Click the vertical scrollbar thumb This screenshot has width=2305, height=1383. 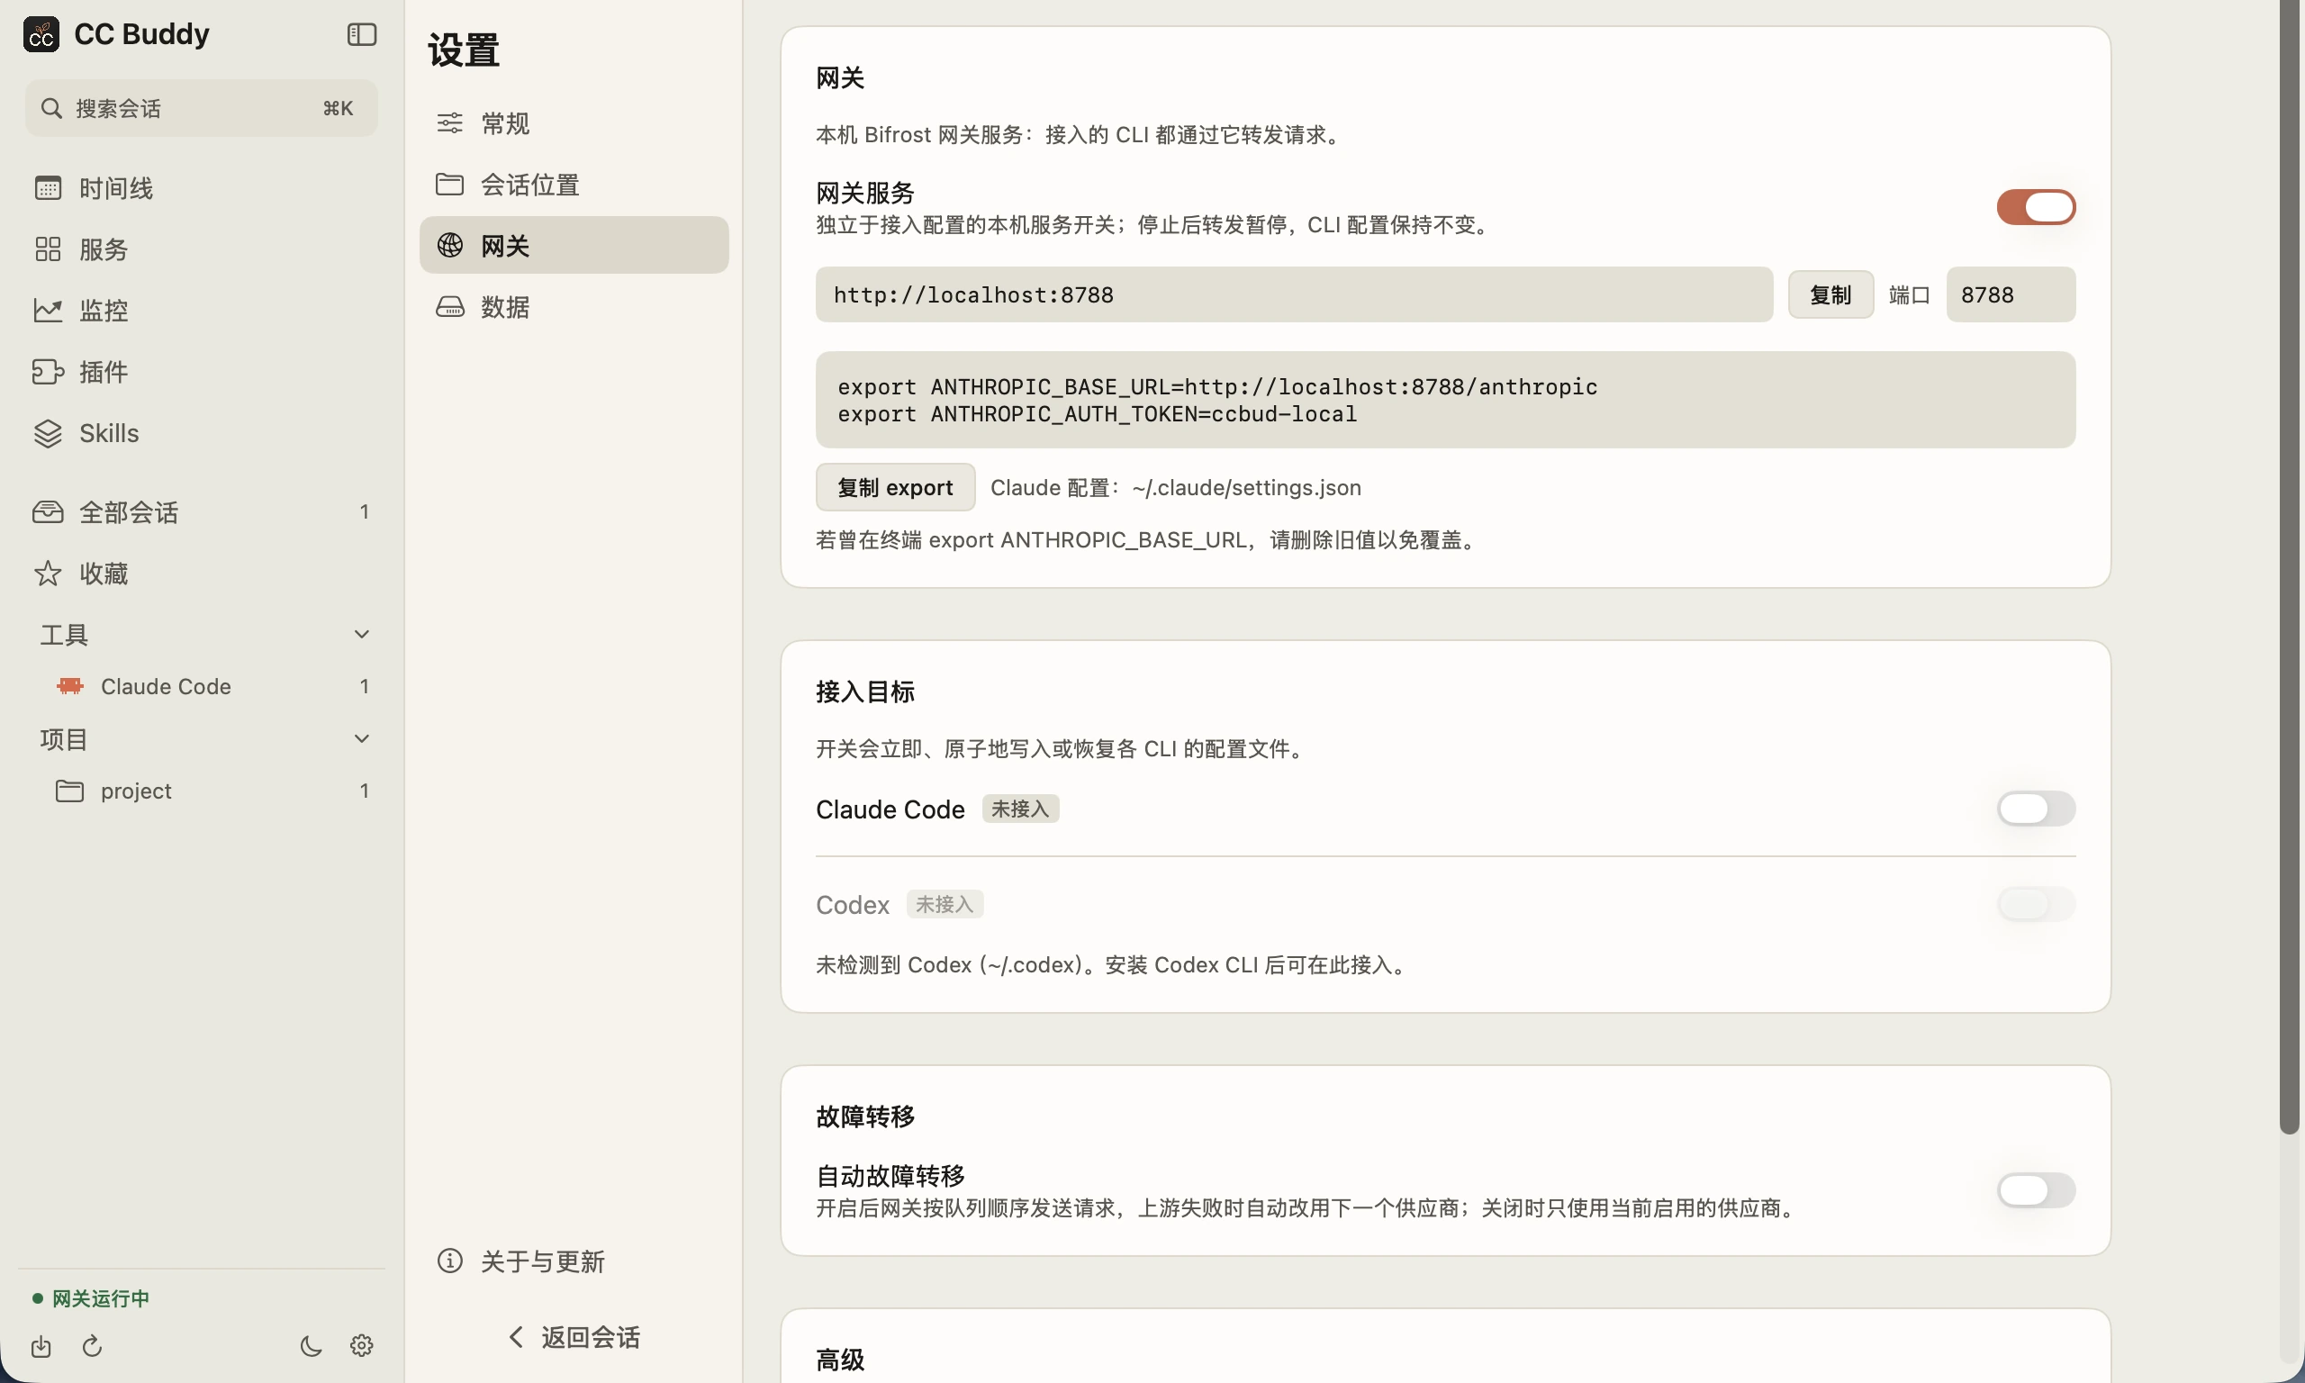tap(2290, 566)
